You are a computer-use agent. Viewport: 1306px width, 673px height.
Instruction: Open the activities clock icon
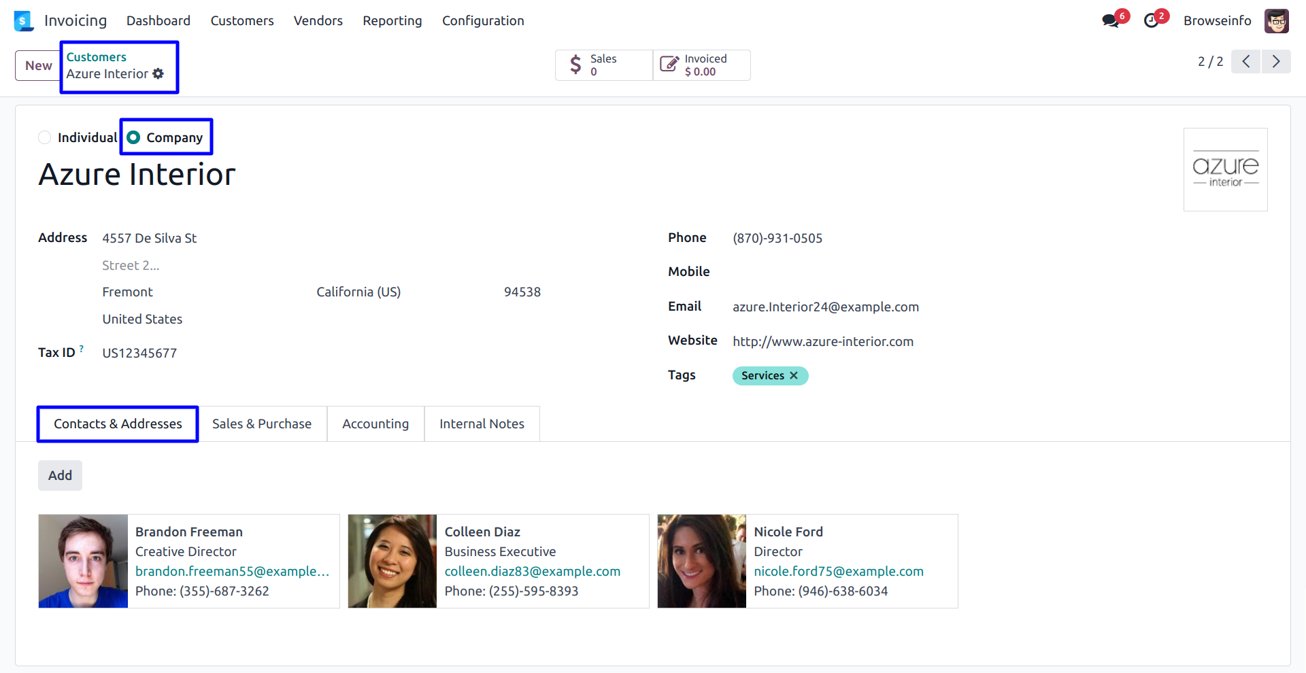pyautogui.click(x=1151, y=21)
